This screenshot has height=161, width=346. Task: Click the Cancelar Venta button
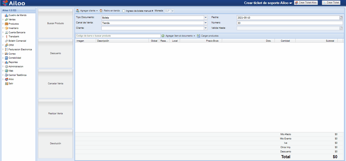click(56, 84)
